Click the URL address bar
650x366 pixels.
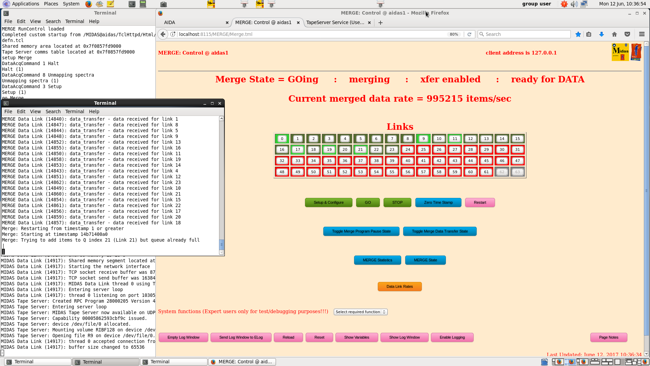(x=311, y=34)
